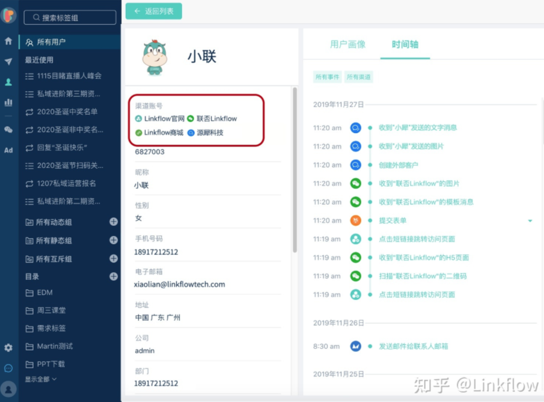Open the 收到小犀发送的图片 event link
544x402 pixels.
click(x=411, y=146)
